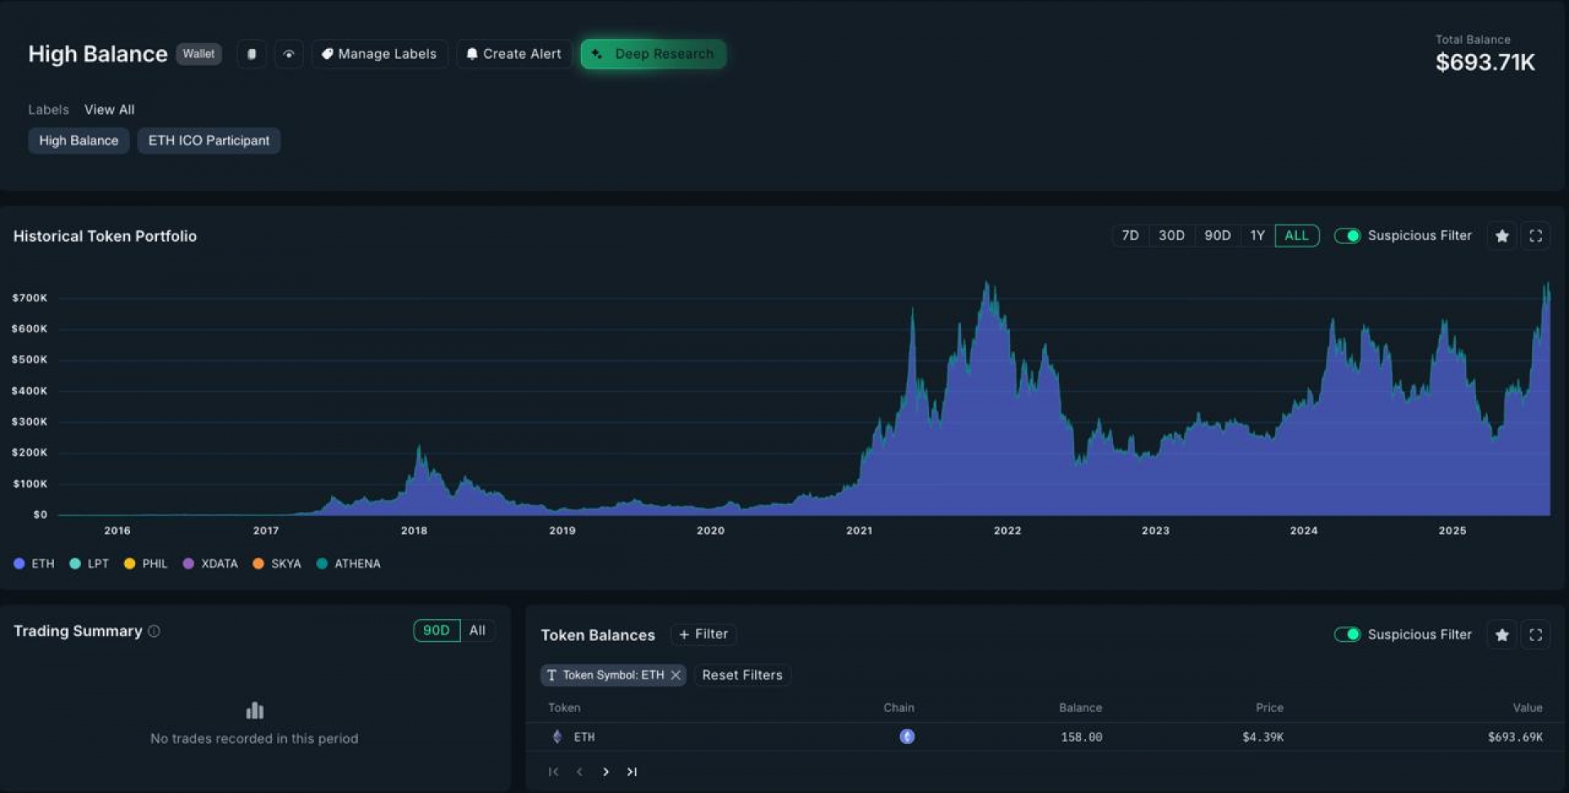Click the Ethereum chain icon in ETH row
The image size is (1569, 793).
point(906,737)
